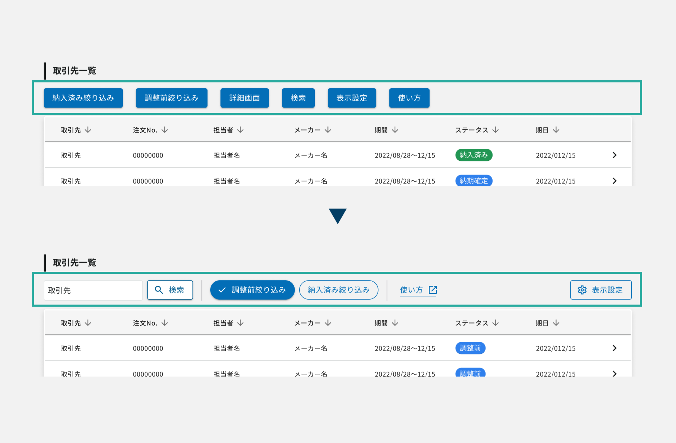Click the magnifier 検索 button

pyautogui.click(x=170, y=290)
